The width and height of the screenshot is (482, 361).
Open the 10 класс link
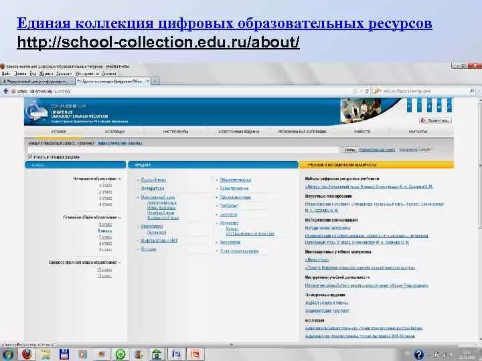[104, 269]
